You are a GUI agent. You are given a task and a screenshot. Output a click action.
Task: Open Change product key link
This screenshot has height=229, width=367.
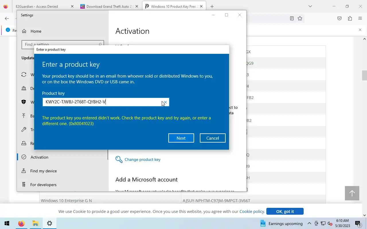click(142, 159)
